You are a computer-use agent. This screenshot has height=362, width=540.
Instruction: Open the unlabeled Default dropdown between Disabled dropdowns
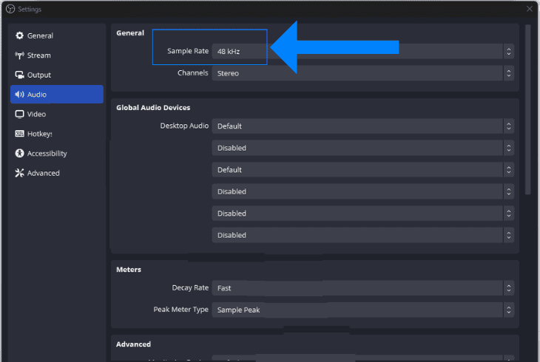point(363,170)
